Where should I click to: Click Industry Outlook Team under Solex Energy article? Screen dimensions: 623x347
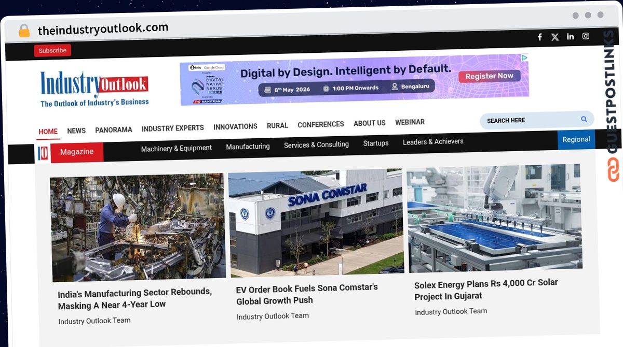pos(451,312)
